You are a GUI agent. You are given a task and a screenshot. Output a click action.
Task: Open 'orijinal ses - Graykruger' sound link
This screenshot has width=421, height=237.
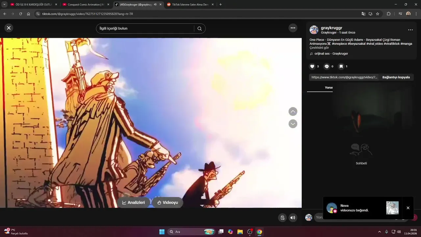331,54
